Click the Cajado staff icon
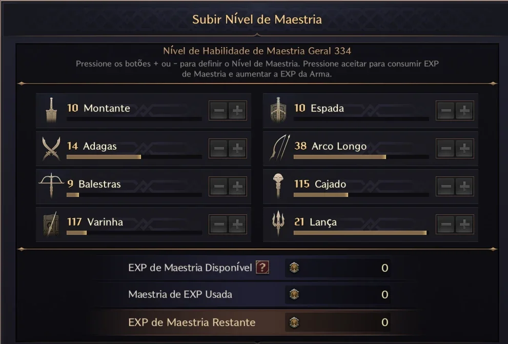Image resolution: width=508 pixels, height=344 pixels. (278, 186)
